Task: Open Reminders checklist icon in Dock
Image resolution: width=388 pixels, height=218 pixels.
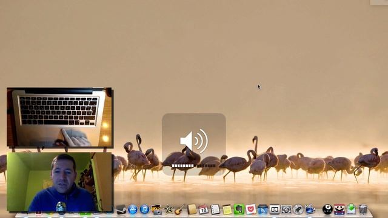Action: coord(215,210)
